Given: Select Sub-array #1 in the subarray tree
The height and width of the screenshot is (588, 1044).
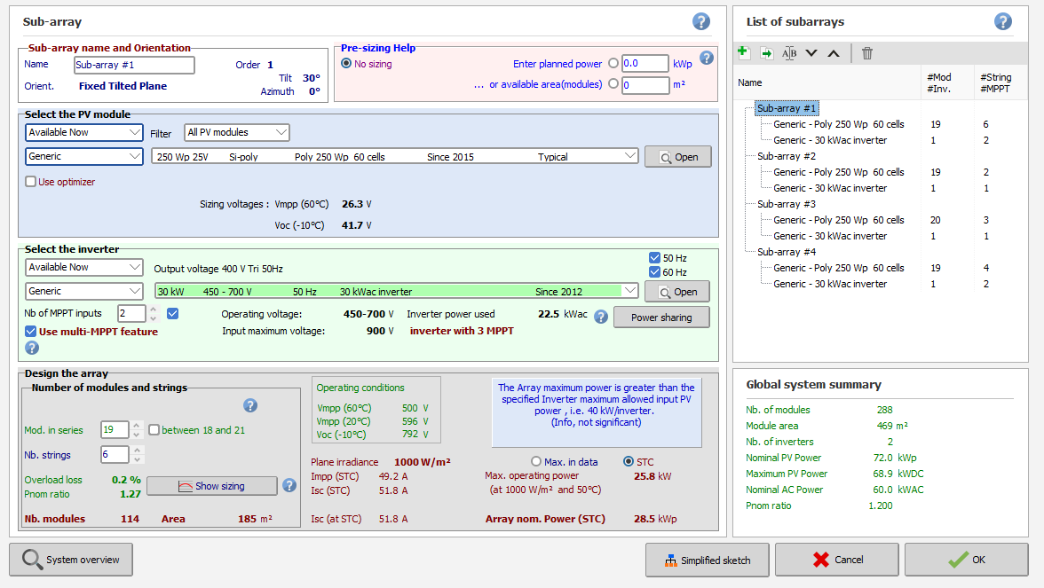Looking at the screenshot, I should tap(787, 108).
